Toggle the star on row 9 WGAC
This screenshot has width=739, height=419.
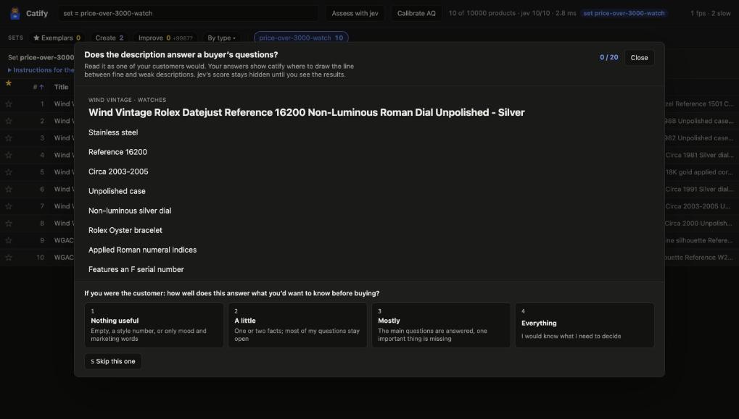(x=9, y=240)
